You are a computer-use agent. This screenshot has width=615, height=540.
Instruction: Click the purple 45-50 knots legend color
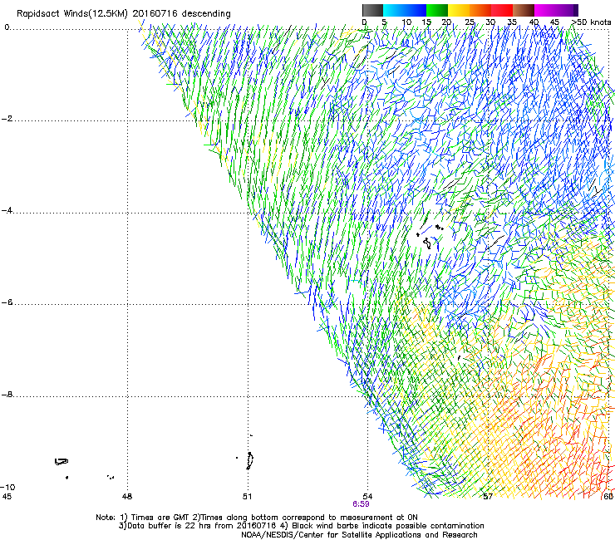pyautogui.click(x=567, y=10)
